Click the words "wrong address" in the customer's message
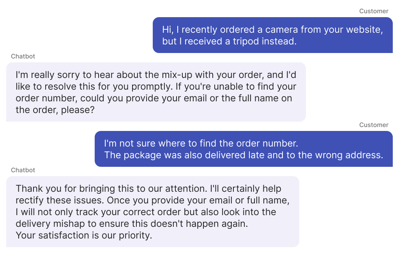This screenshot has width=399, height=258. click(x=352, y=155)
